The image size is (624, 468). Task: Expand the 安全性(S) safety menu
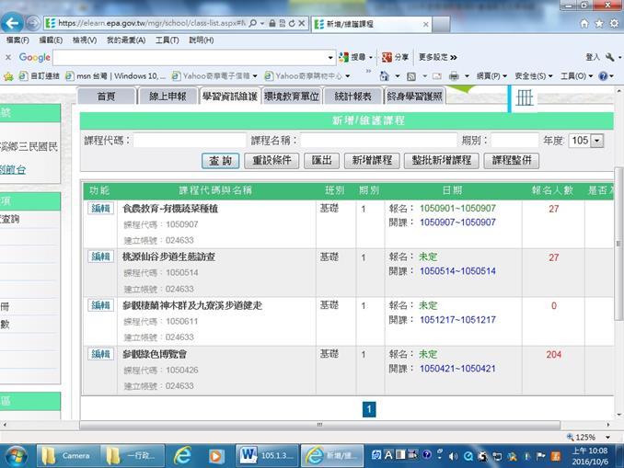point(534,75)
